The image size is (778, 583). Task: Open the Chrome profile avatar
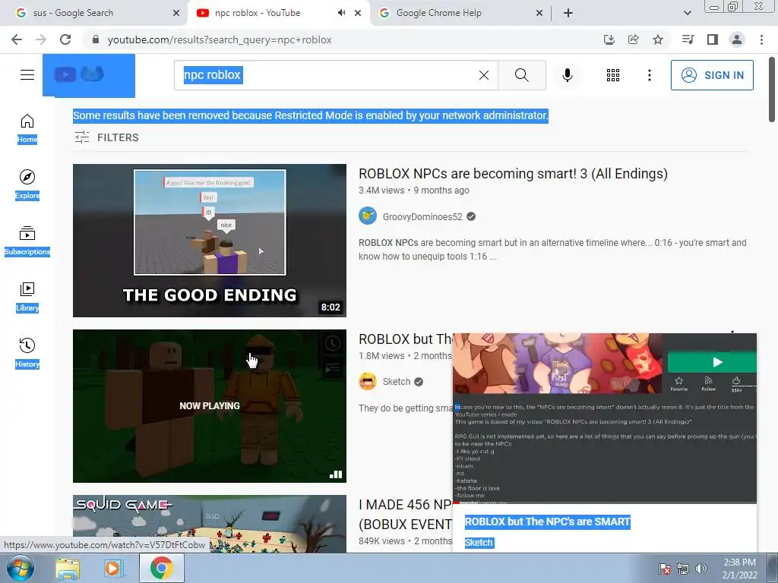[737, 39]
